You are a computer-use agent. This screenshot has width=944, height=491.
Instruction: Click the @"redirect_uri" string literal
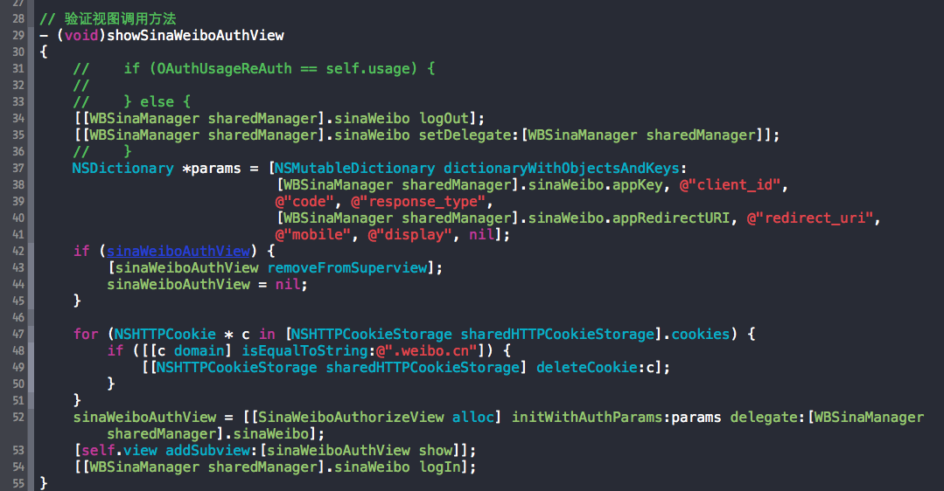point(810,218)
